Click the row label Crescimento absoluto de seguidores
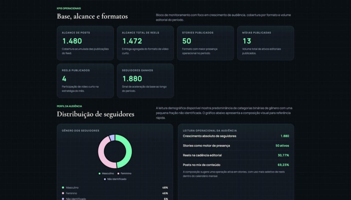The height and width of the screenshot is (200, 351). coord(209,136)
